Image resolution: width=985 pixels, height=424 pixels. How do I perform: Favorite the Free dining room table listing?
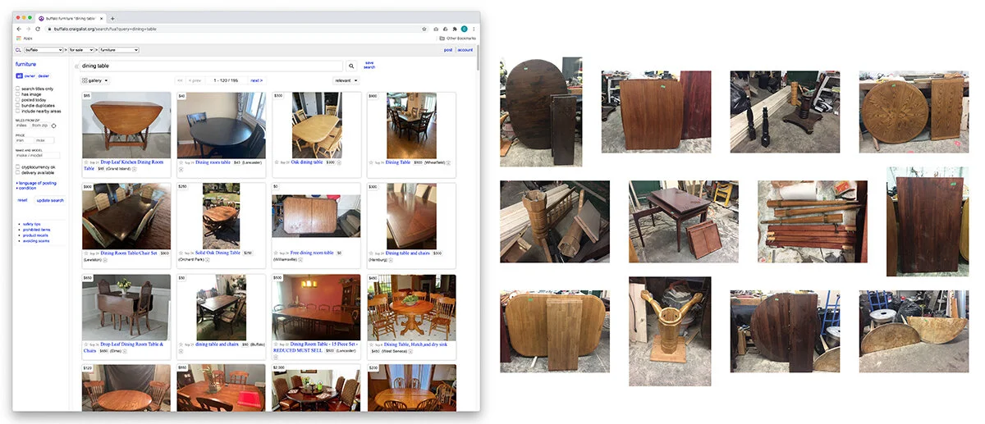276,253
